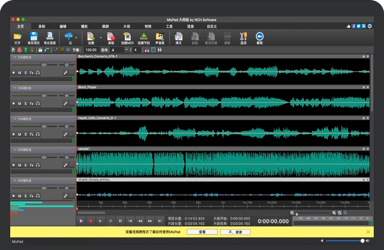Mute the first track with M button

[x=20, y=73]
